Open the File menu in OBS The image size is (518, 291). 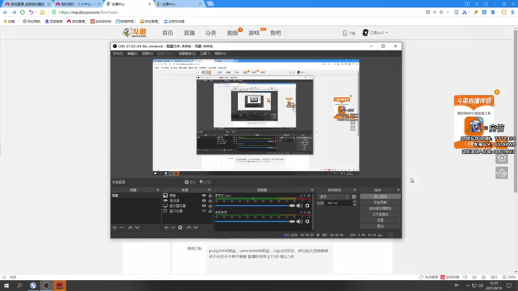(118, 54)
